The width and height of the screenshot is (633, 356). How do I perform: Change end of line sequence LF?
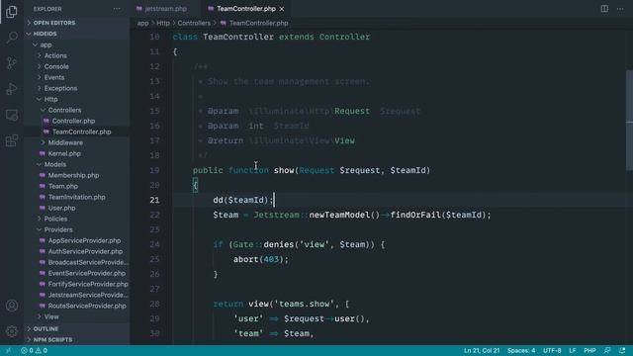pyautogui.click(x=572, y=350)
